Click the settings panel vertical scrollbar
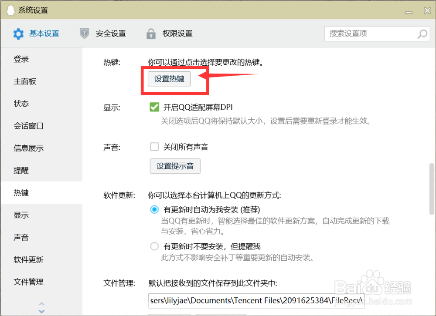The image size is (436, 316). pos(432,189)
